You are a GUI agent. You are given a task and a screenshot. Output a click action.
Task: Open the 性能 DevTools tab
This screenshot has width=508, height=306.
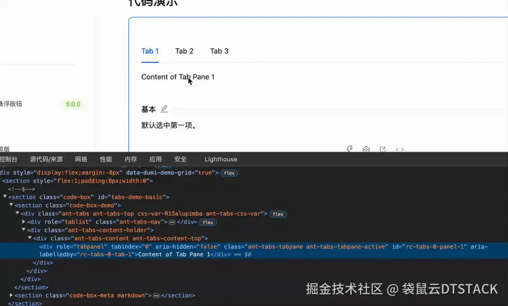[106, 159]
